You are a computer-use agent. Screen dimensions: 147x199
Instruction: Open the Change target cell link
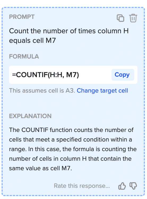[102, 91]
